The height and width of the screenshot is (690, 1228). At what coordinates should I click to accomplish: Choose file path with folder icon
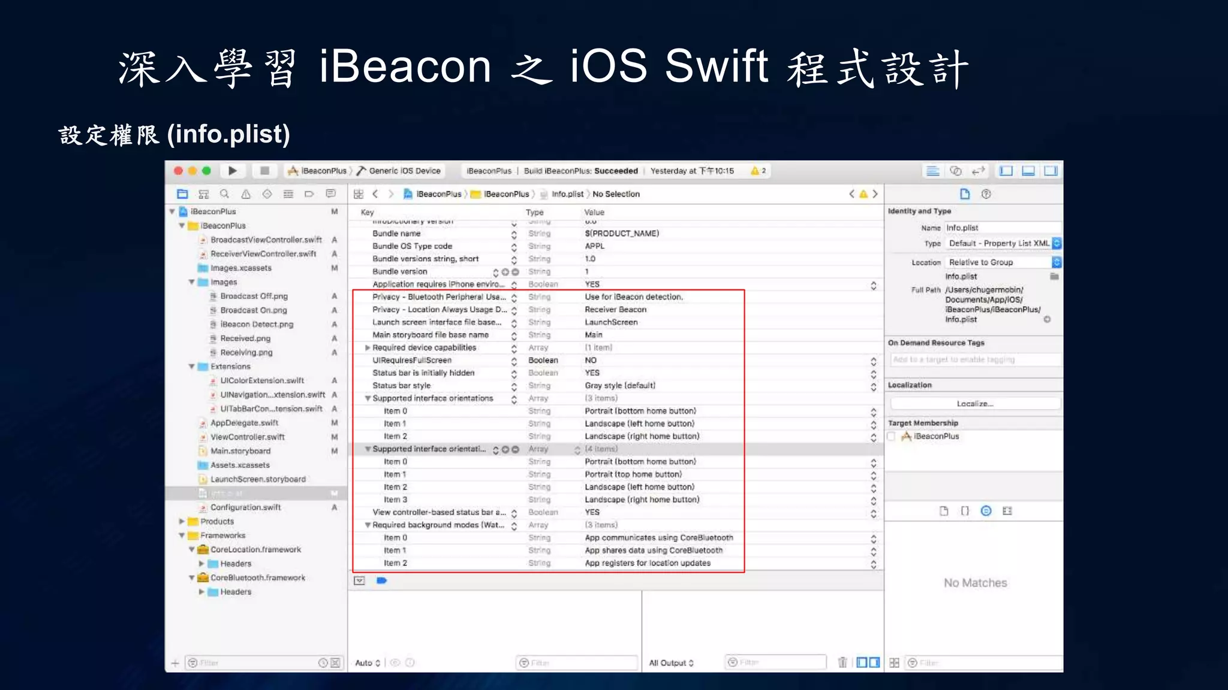point(1054,277)
